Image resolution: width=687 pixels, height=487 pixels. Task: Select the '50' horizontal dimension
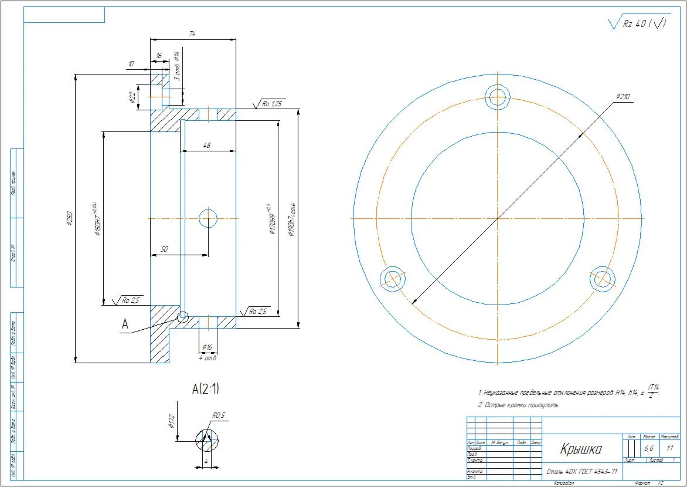click(x=164, y=249)
